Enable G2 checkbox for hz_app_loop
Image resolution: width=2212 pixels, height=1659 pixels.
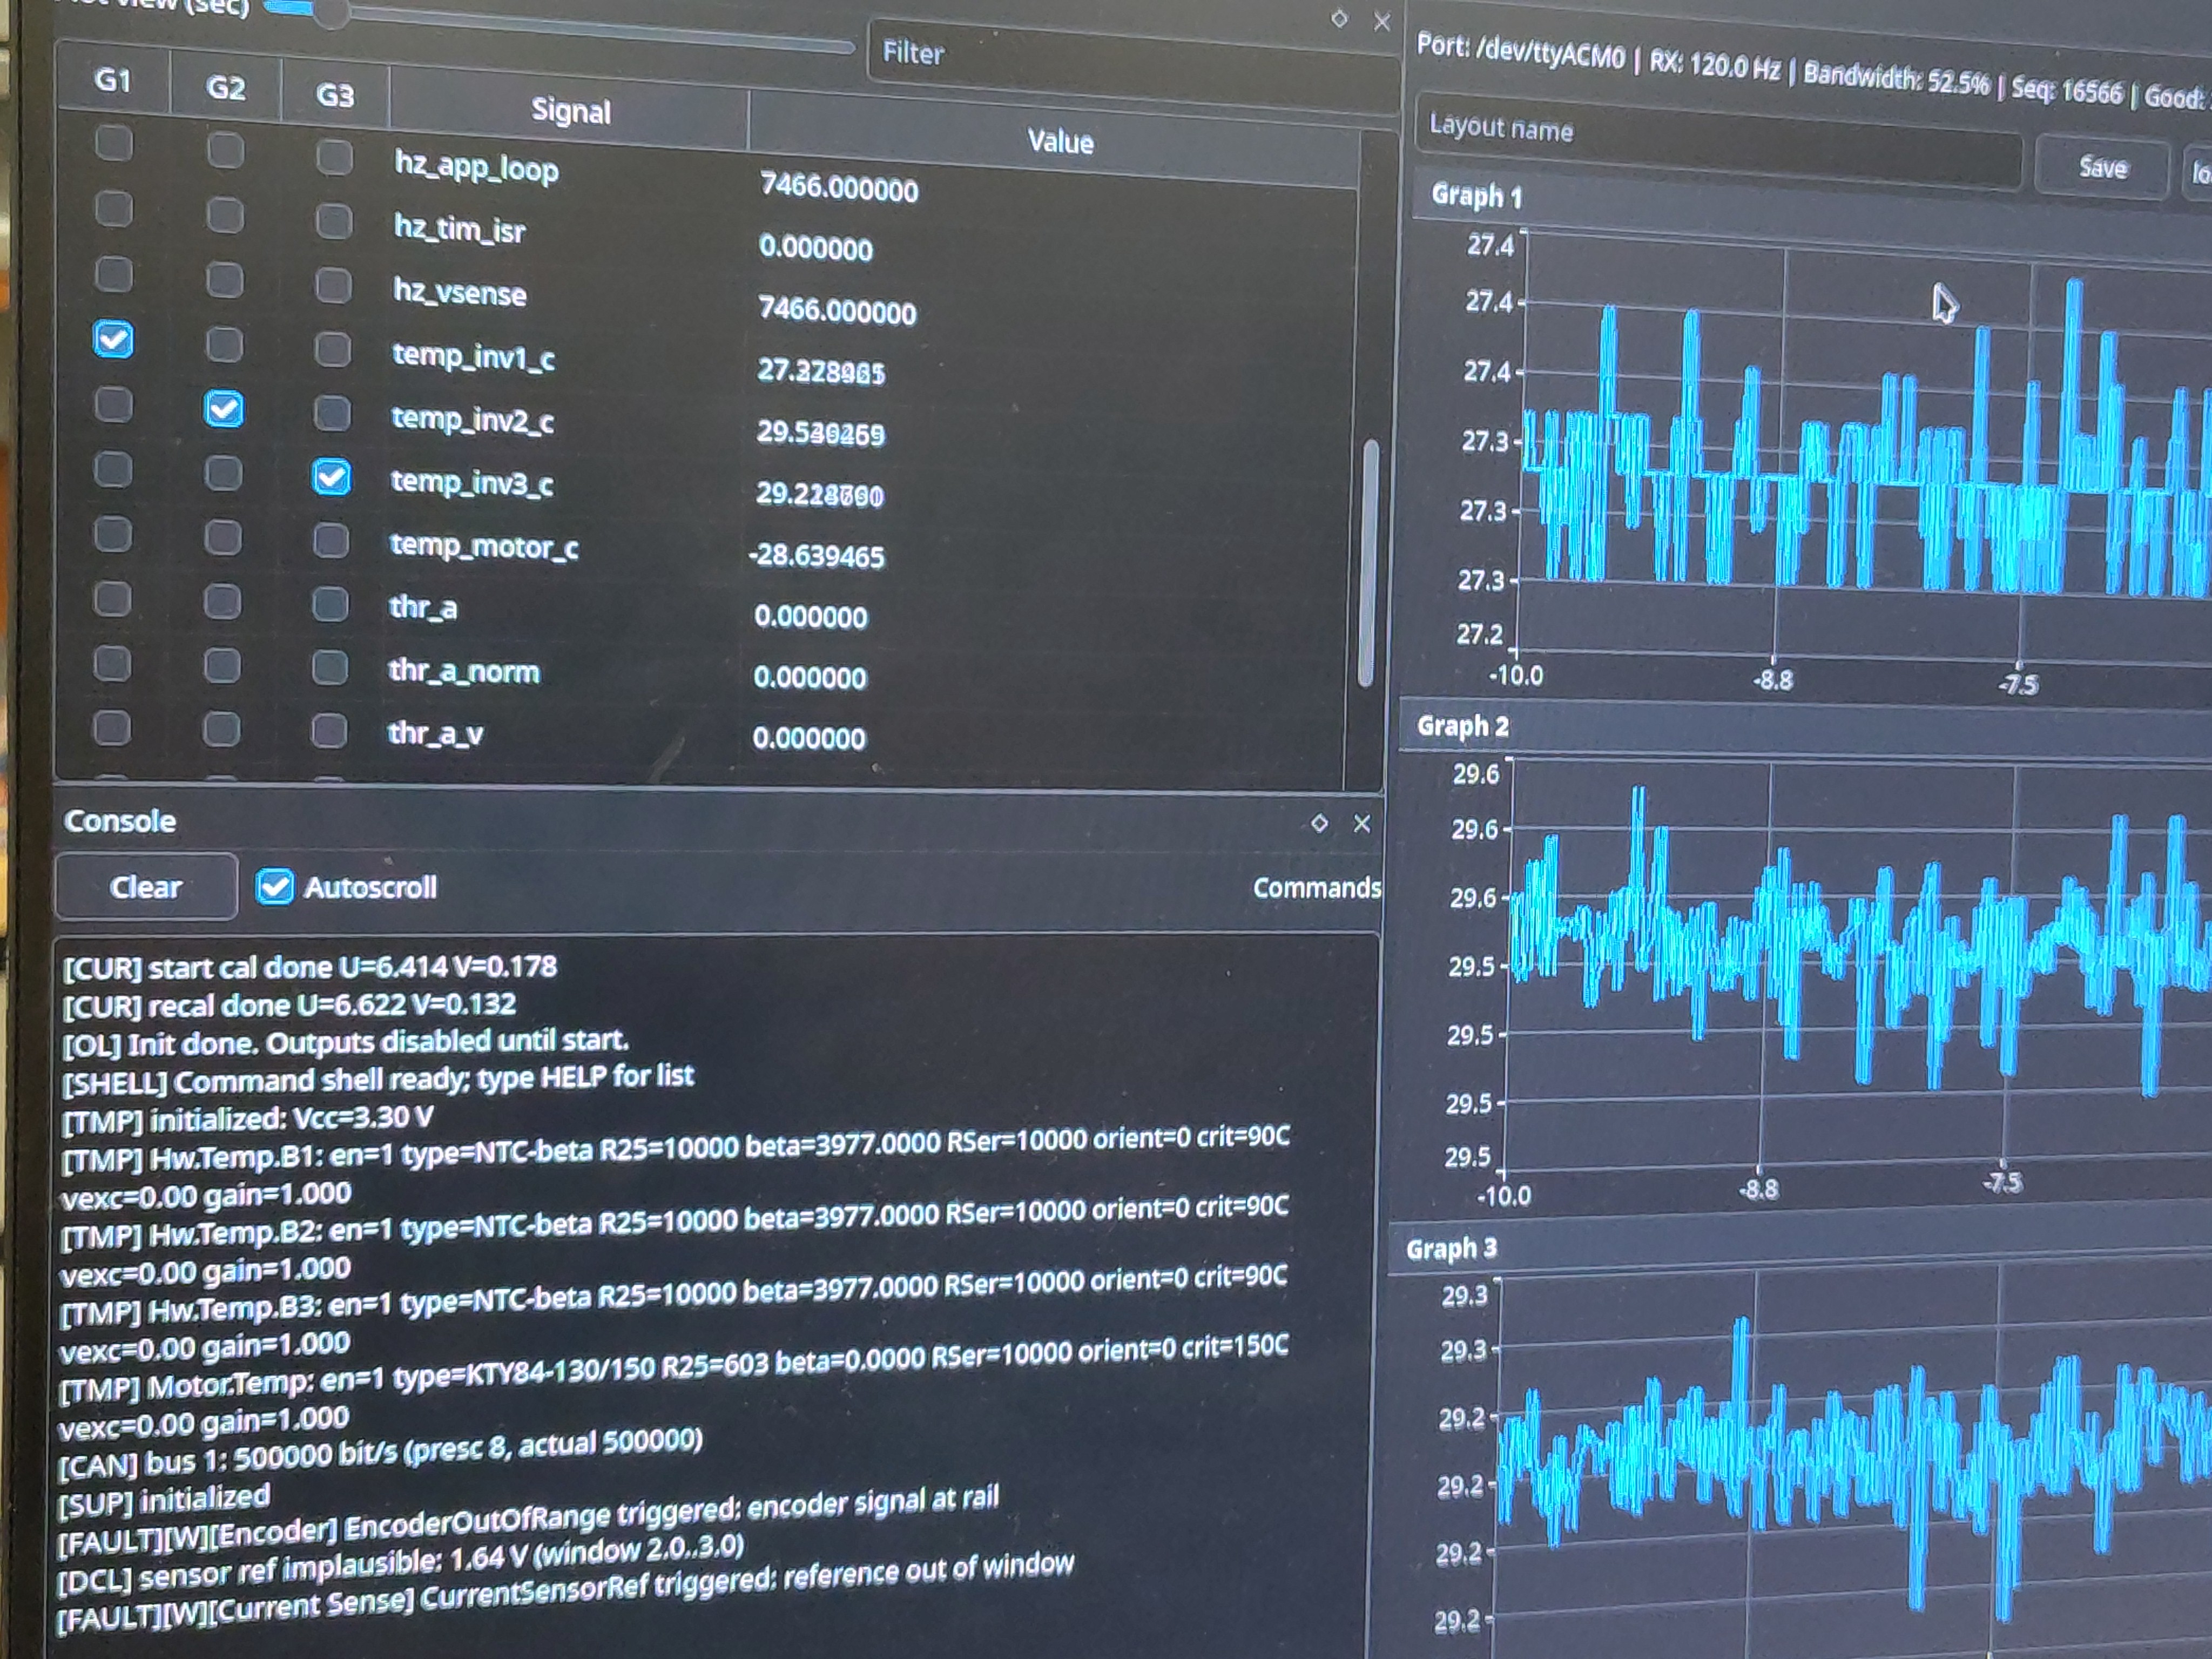pyautogui.click(x=225, y=150)
